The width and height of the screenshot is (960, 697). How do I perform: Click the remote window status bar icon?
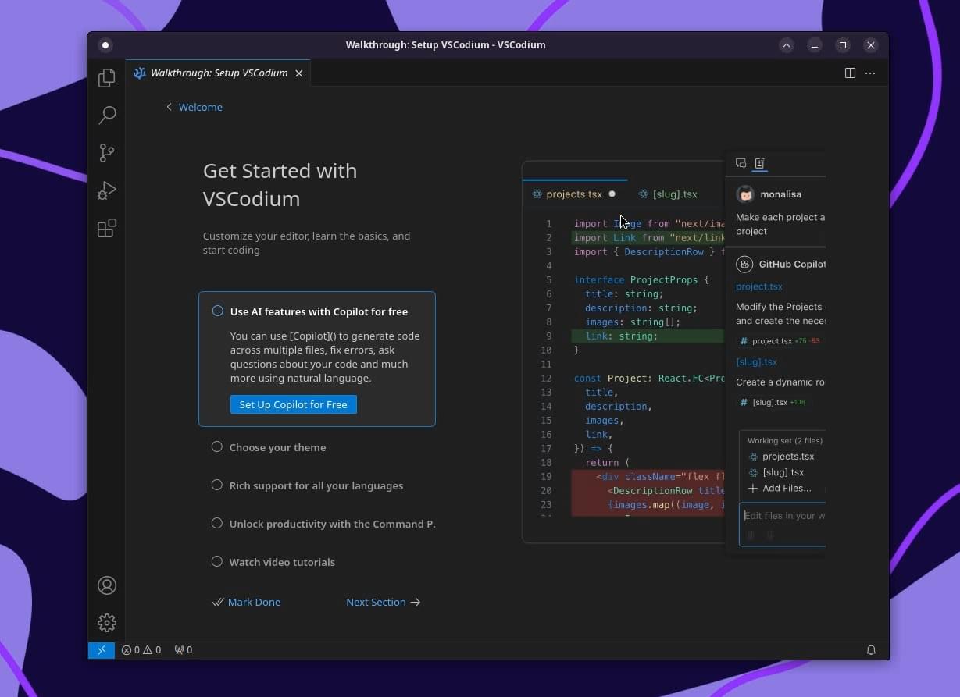pyautogui.click(x=101, y=649)
